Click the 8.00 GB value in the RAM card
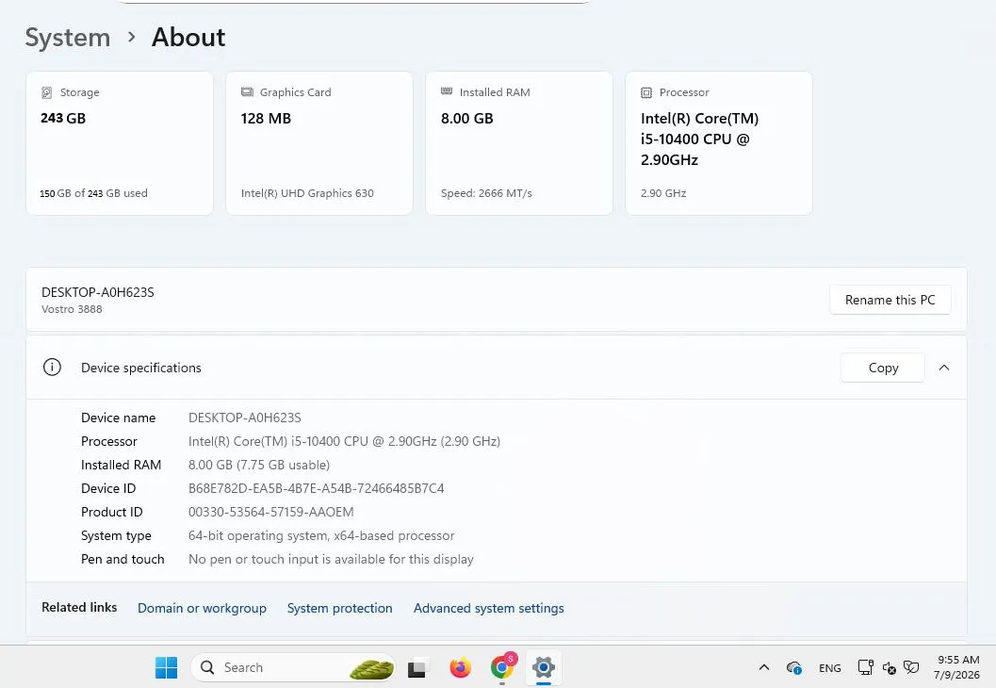996x688 pixels. [x=466, y=118]
